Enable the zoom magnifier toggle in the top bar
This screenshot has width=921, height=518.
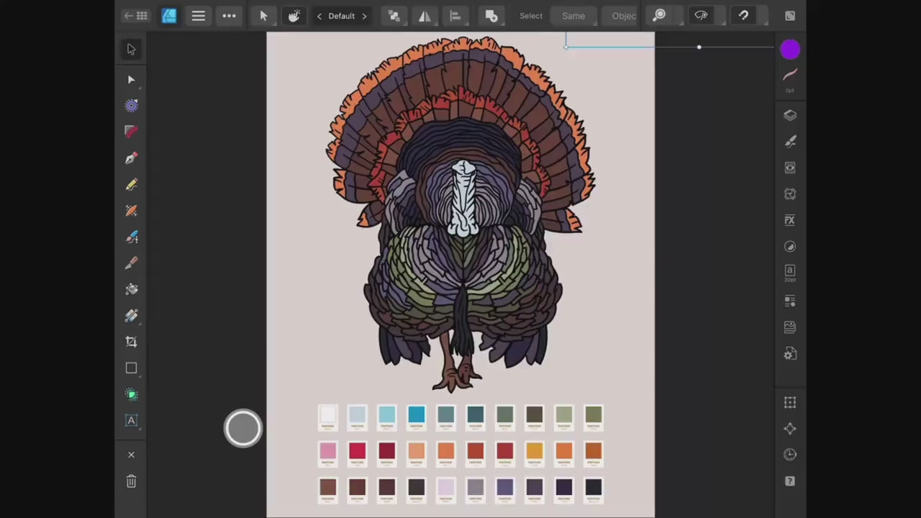[660, 16]
